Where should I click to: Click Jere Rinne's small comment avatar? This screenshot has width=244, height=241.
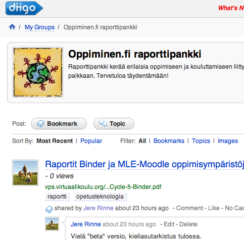pyautogui.click(x=52, y=224)
